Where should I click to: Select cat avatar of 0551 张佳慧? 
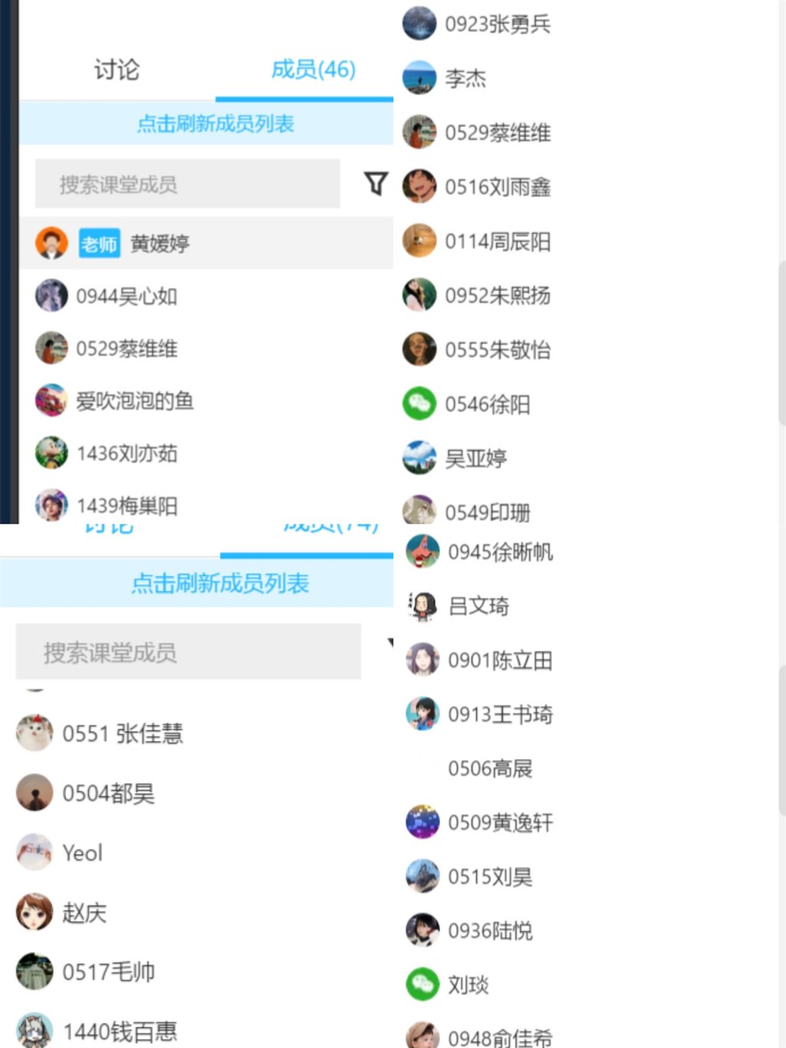pos(35,733)
